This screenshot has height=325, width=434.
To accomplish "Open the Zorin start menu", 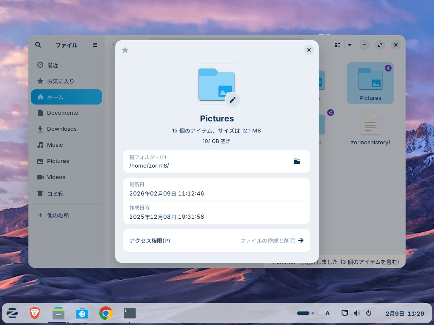I will pyautogui.click(x=12, y=313).
